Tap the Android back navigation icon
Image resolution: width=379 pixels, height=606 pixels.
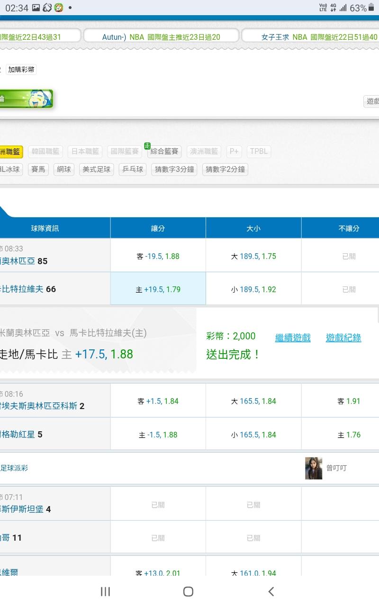tap(271, 591)
